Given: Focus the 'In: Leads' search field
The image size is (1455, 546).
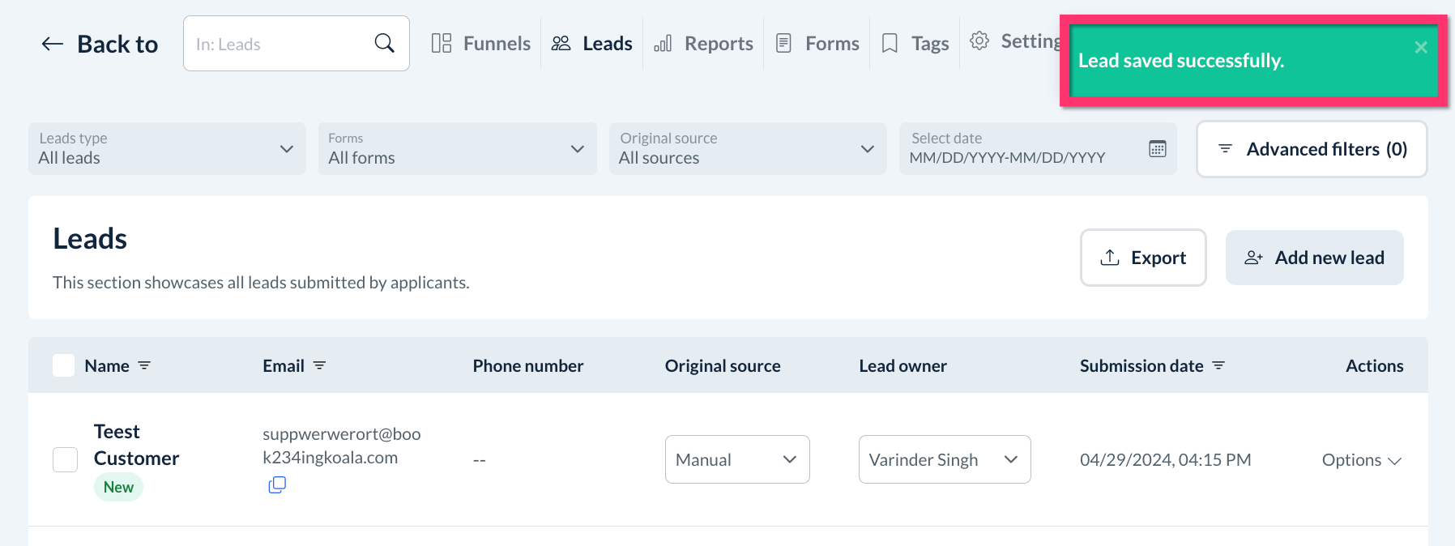Looking at the screenshot, I should coord(279,44).
